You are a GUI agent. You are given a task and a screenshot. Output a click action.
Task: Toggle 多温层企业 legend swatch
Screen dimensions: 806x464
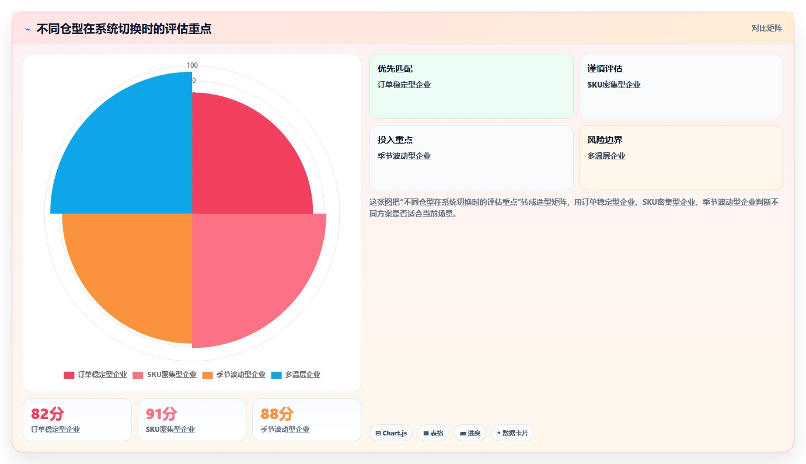click(276, 375)
